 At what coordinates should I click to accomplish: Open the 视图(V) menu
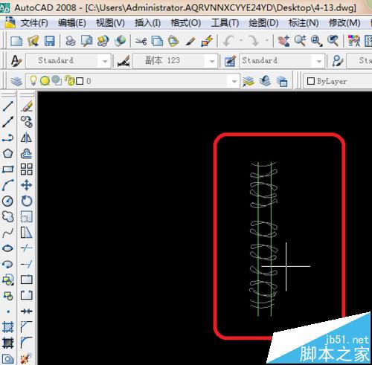[110, 23]
